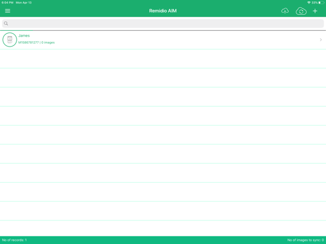The image size is (326, 244).
Task: Add a new patient with plus icon
Action: pyautogui.click(x=315, y=11)
